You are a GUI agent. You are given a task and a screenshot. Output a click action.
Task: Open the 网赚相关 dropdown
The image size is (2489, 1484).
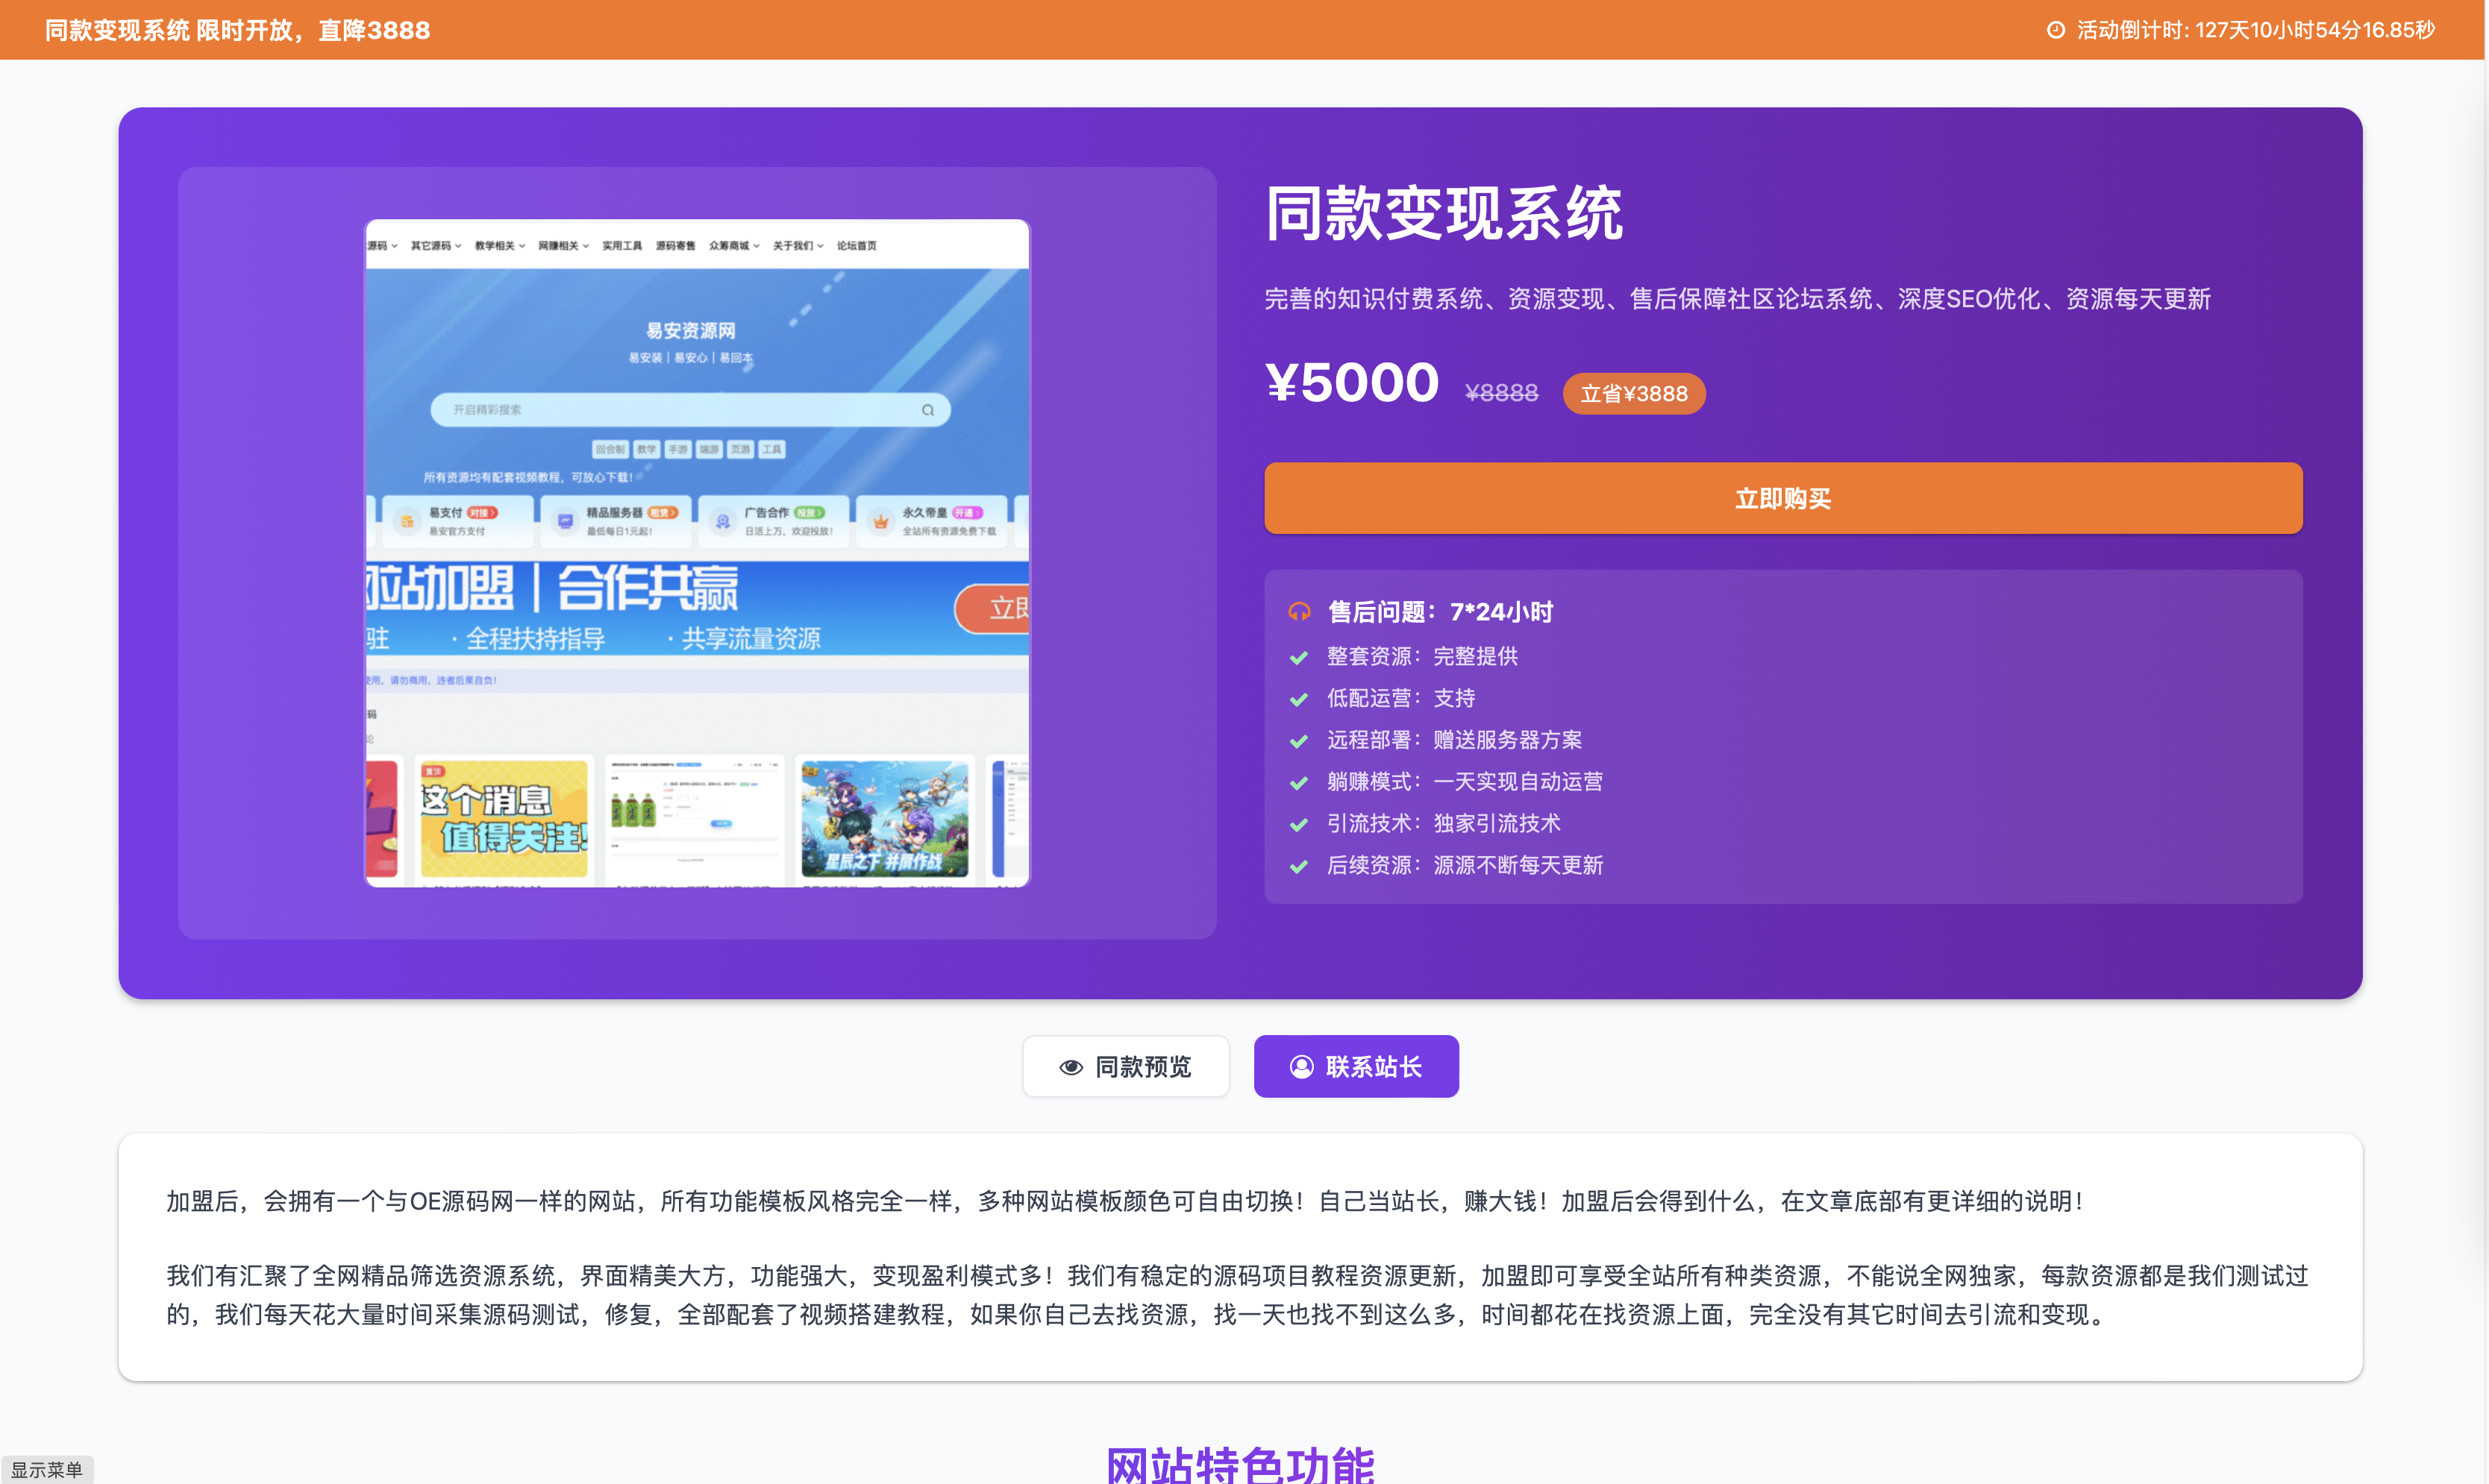click(560, 245)
